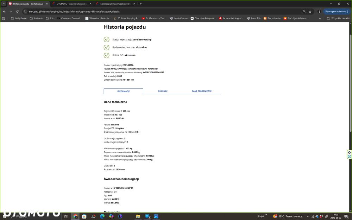Open Ile zarabia fotograf bookmark

pos(231,18)
